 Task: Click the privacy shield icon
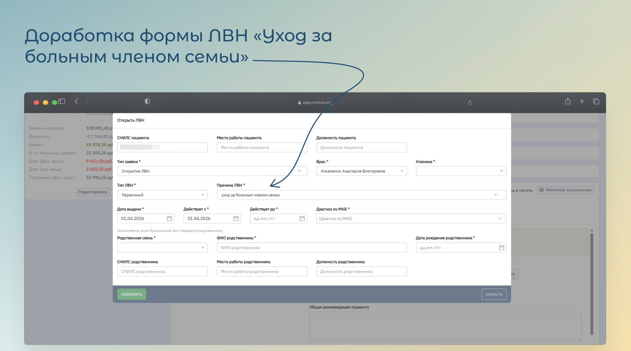coord(147,101)
